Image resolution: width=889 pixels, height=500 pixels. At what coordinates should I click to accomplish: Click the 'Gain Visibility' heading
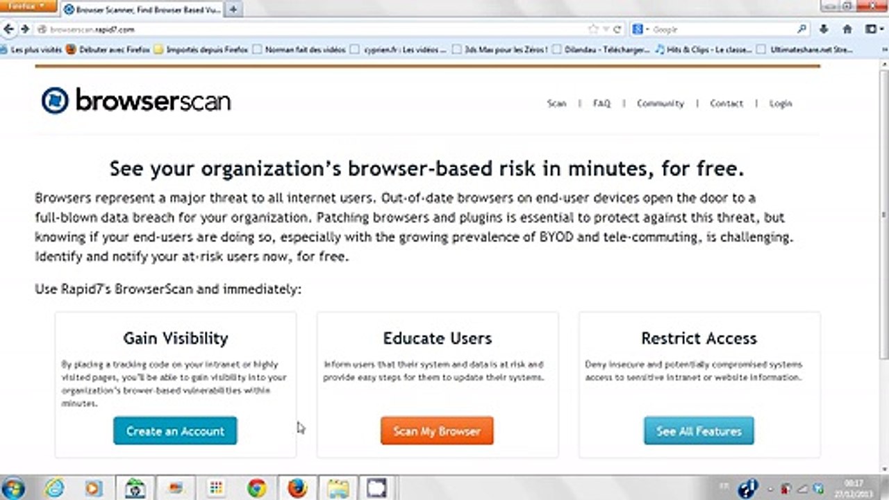point(176,338)
